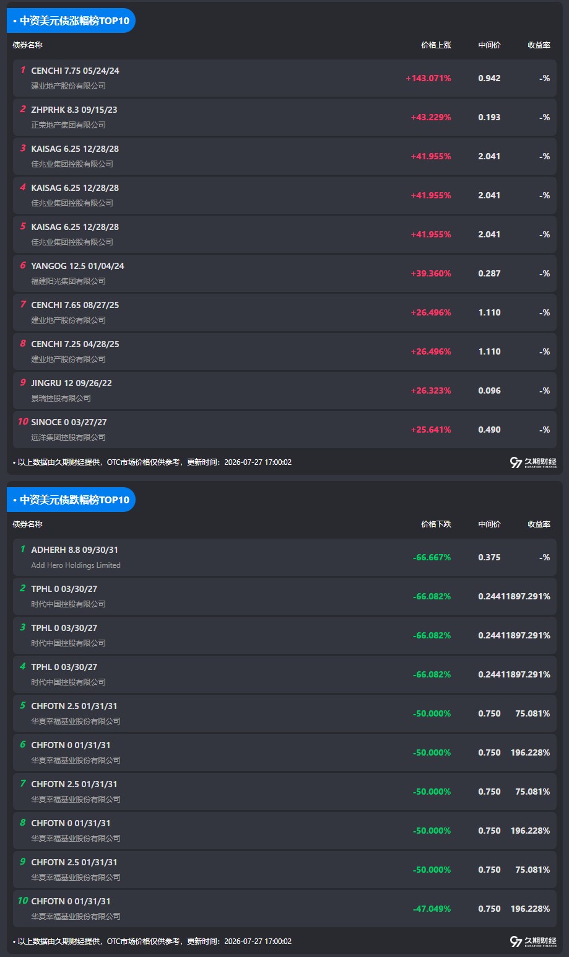
Task: Open the ZHPRHK 8.3 09/15/23 bond
Action: [285, 117]
